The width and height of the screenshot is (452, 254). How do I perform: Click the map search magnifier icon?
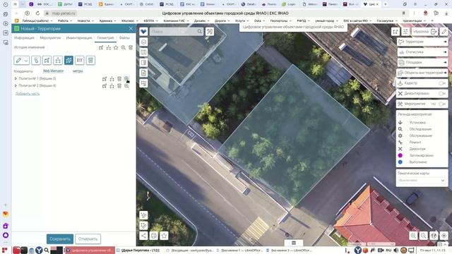point(200,31)
